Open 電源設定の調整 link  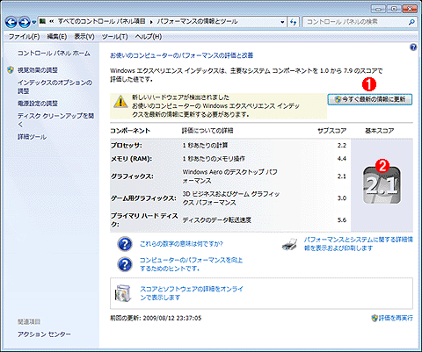click(x=38, y=104)
